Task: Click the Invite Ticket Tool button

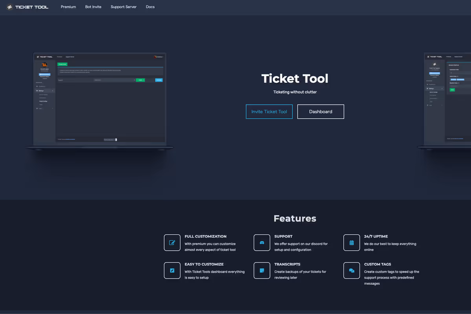Action: [x=269, y=111]
